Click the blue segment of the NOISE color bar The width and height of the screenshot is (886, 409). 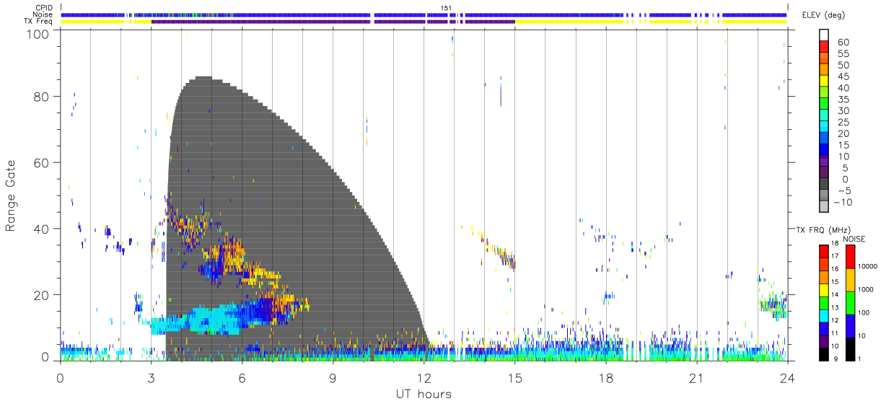point(851,325)
